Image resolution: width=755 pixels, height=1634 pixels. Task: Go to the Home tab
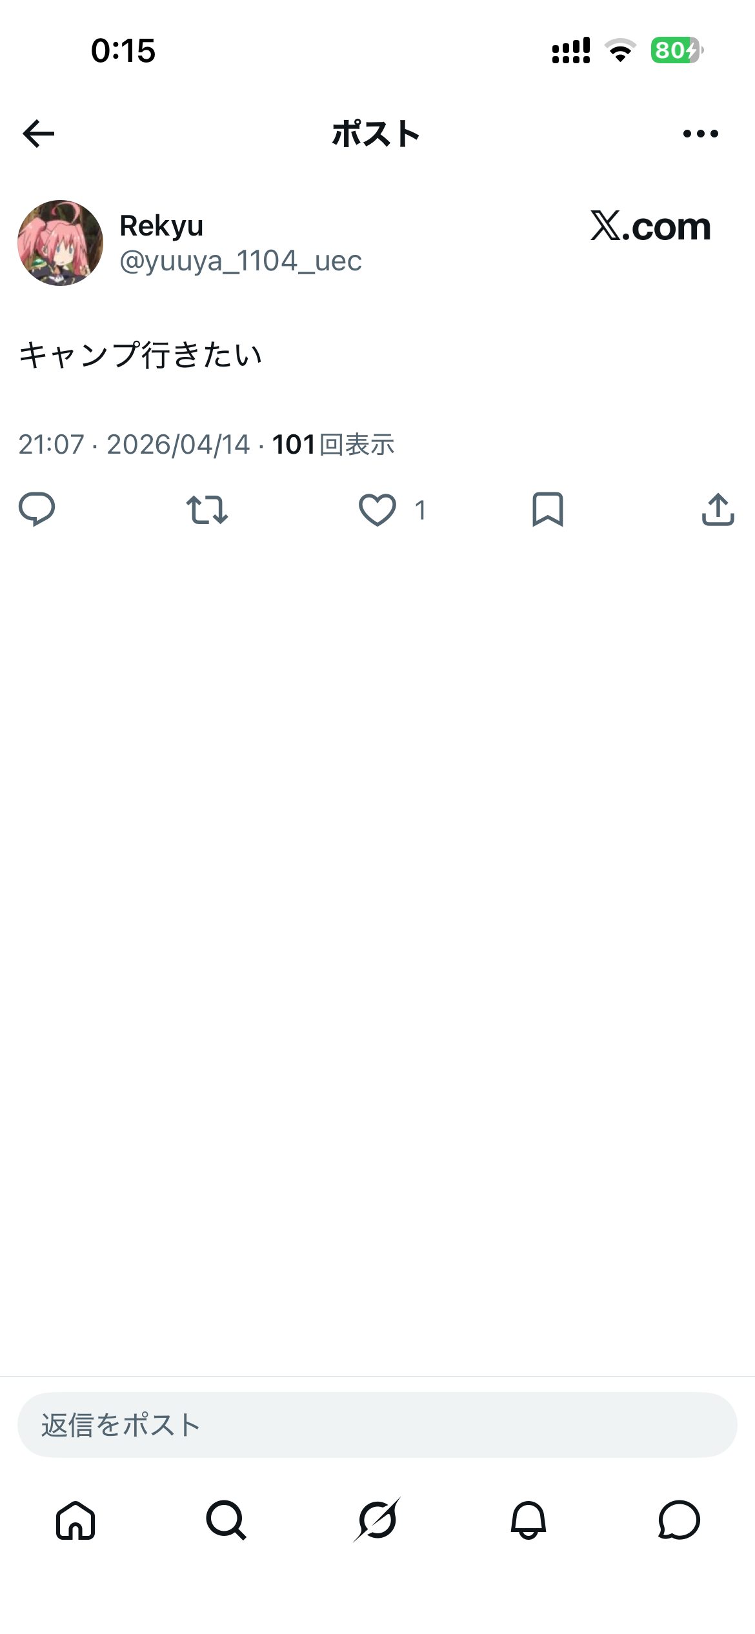click(75, 1520)
